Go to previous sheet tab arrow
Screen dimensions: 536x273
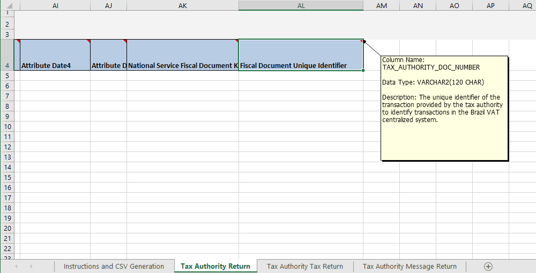[x=16, y=266]
